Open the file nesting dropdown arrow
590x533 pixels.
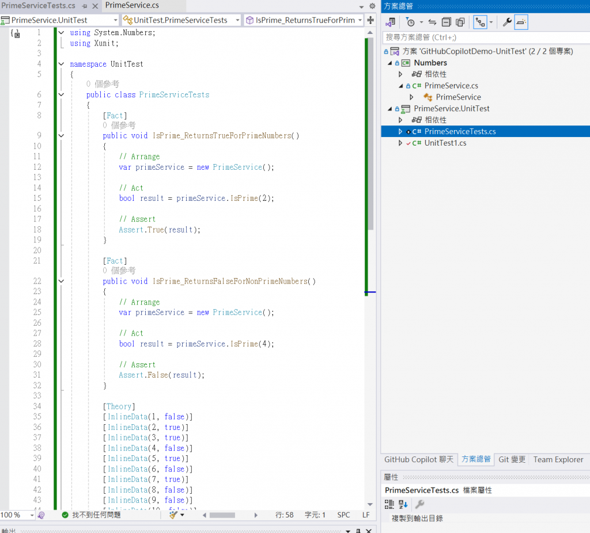point(491,22)
